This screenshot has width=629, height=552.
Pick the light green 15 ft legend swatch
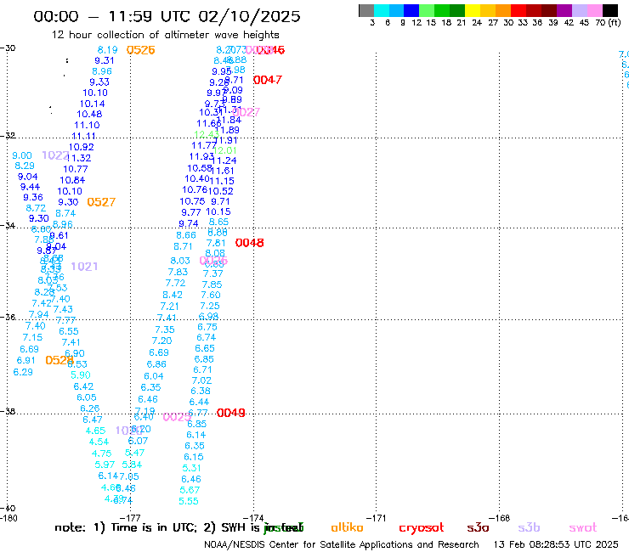click(x=427, y=10)
